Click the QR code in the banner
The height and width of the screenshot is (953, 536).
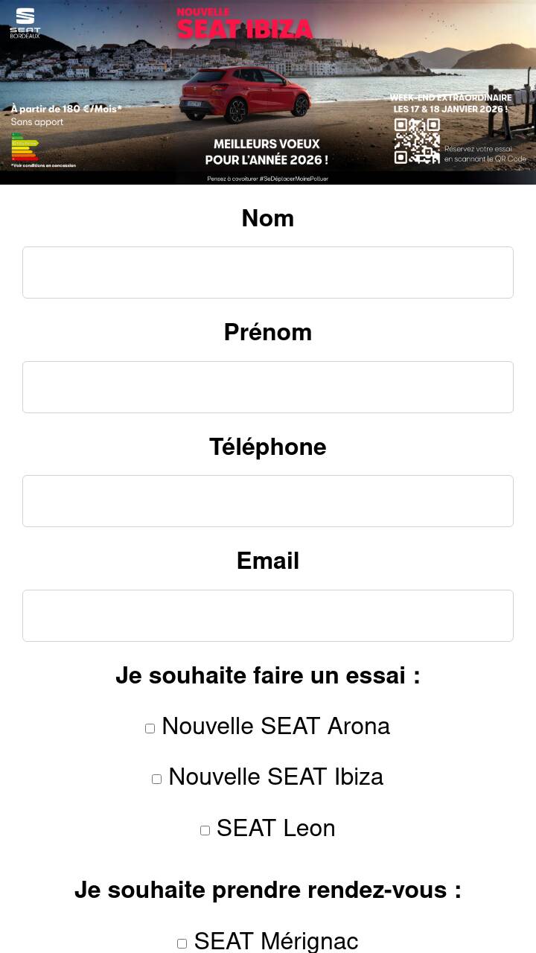pos(417,141)
